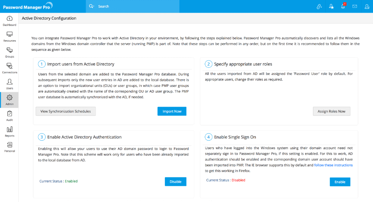This screenshot has height=202, width=373.
Task: Click Enable Active Directory Authentication heading
Action: (84, 137)
